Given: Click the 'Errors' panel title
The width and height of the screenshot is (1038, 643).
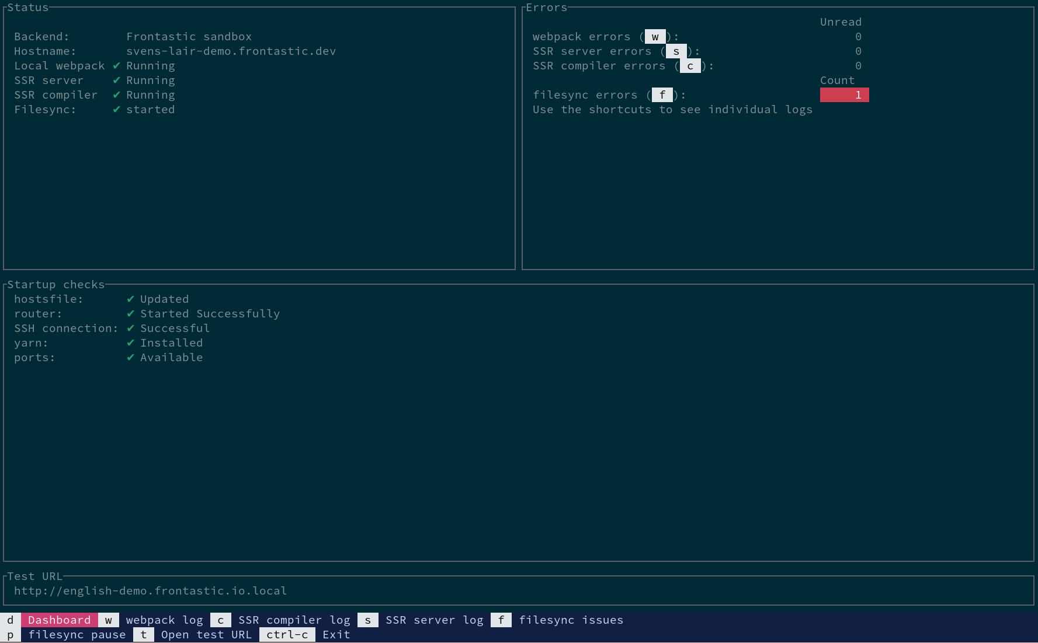Looking at the screenshot, I should tap(547, 7).
